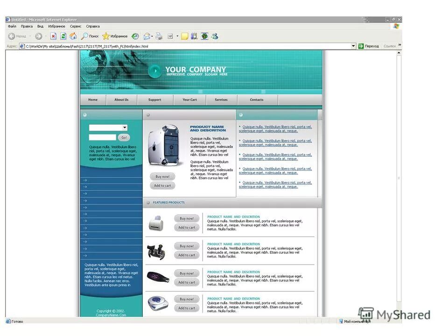Open Favorites (Избранное) star button
The height and width of the screenshot is (336, 448).
click(115, 36)
